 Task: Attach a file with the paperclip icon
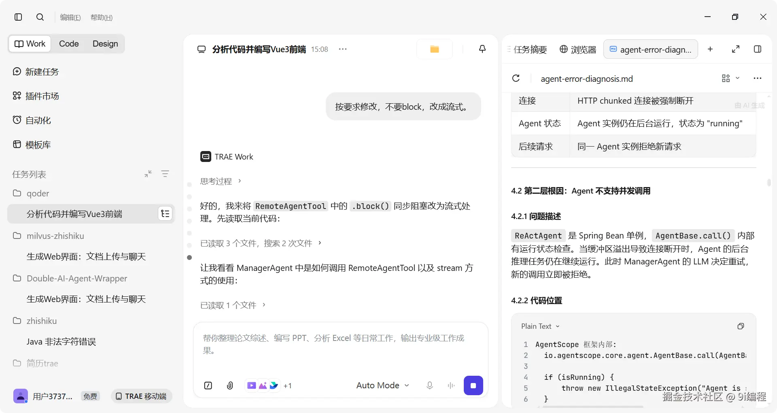point(230,385)
